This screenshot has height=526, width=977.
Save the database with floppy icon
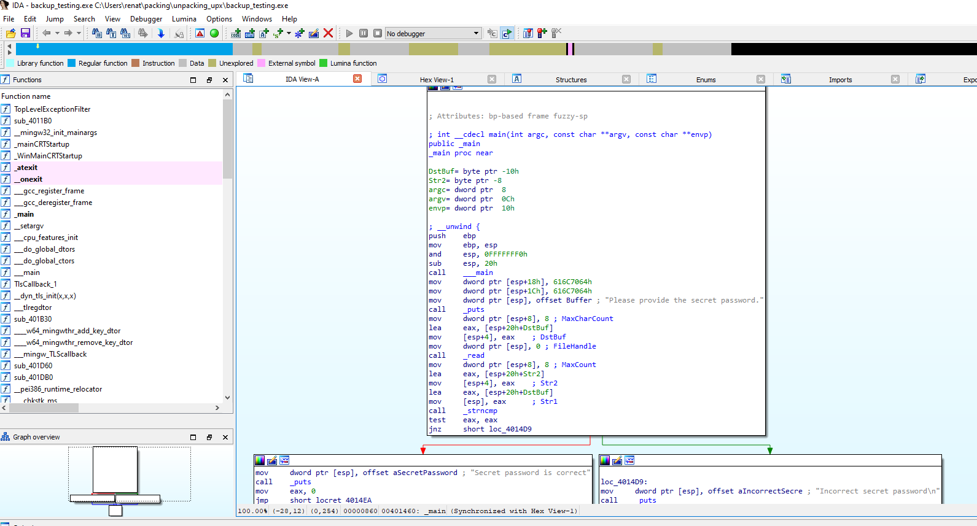pos(25,33)
